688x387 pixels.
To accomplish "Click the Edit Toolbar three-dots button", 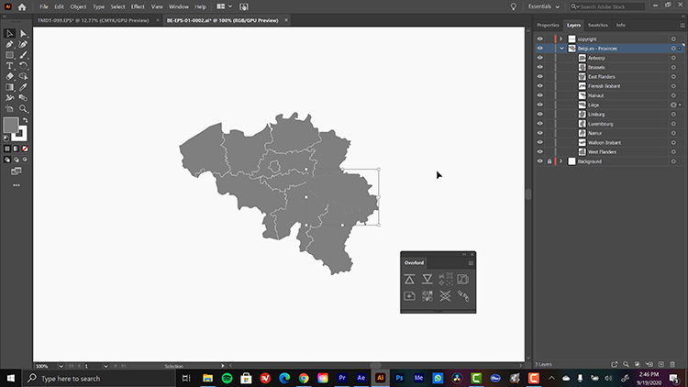I will pyautogui.click(x=17, y=185).
